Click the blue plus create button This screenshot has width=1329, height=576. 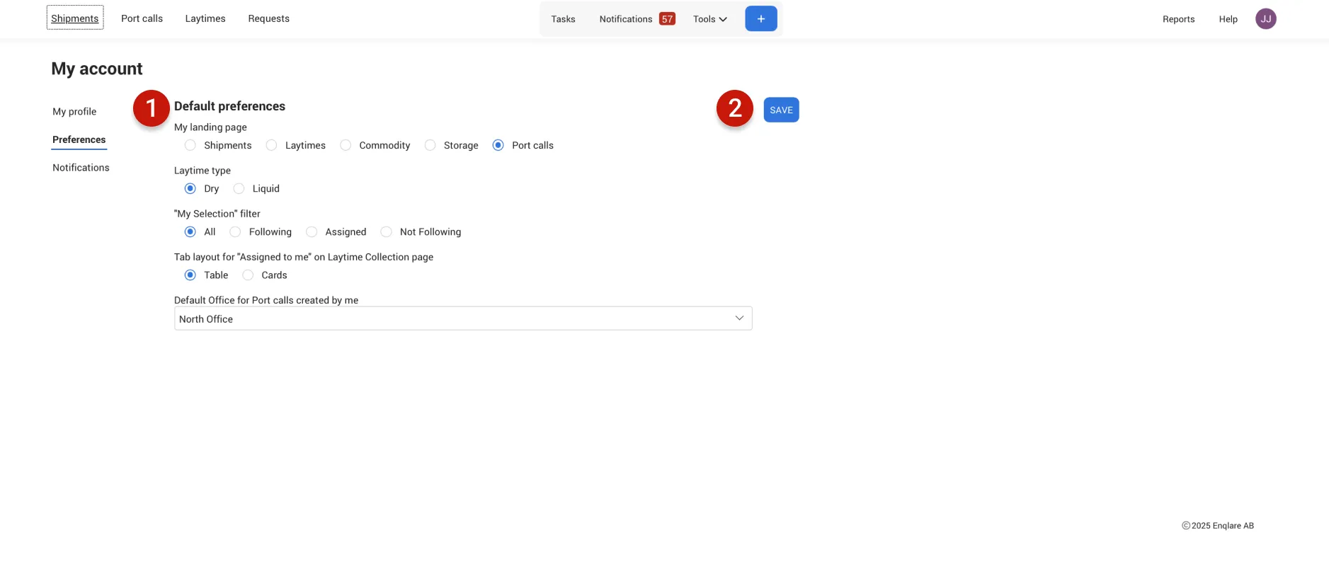tap(760, 18)
